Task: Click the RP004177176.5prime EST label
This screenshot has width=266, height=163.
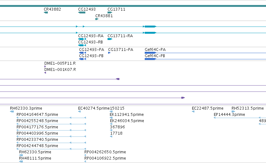Action: (37, 127)
